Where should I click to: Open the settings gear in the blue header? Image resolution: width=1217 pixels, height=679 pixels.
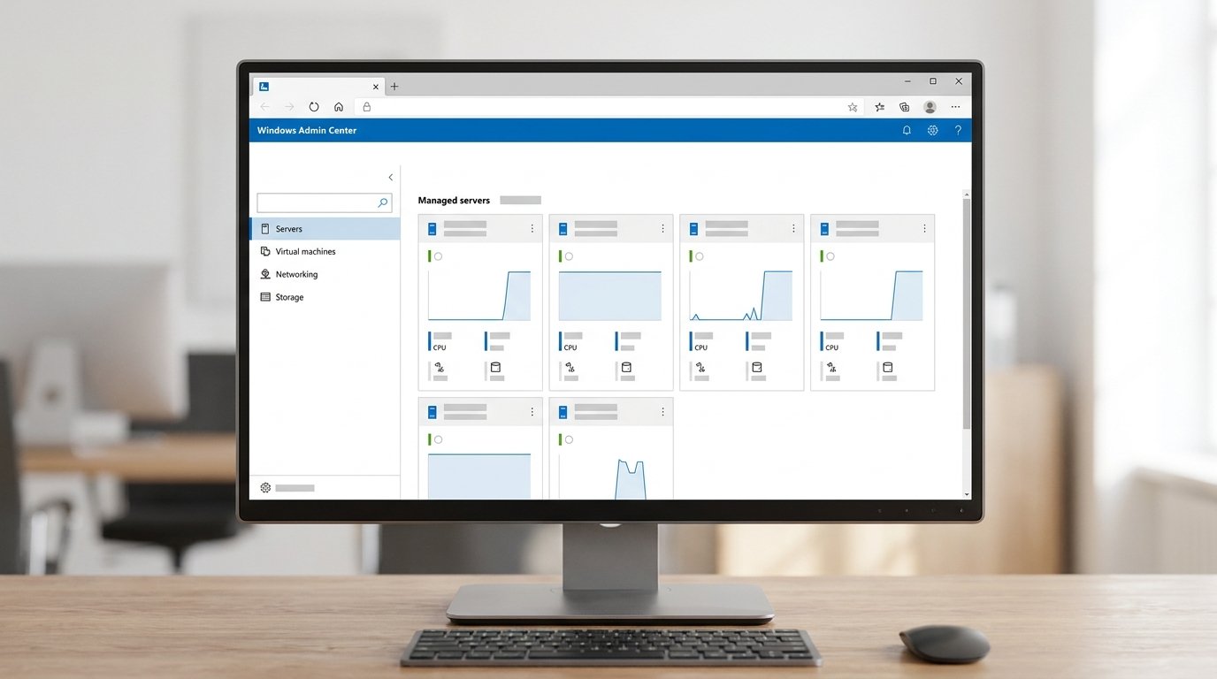tap(932, 130)
